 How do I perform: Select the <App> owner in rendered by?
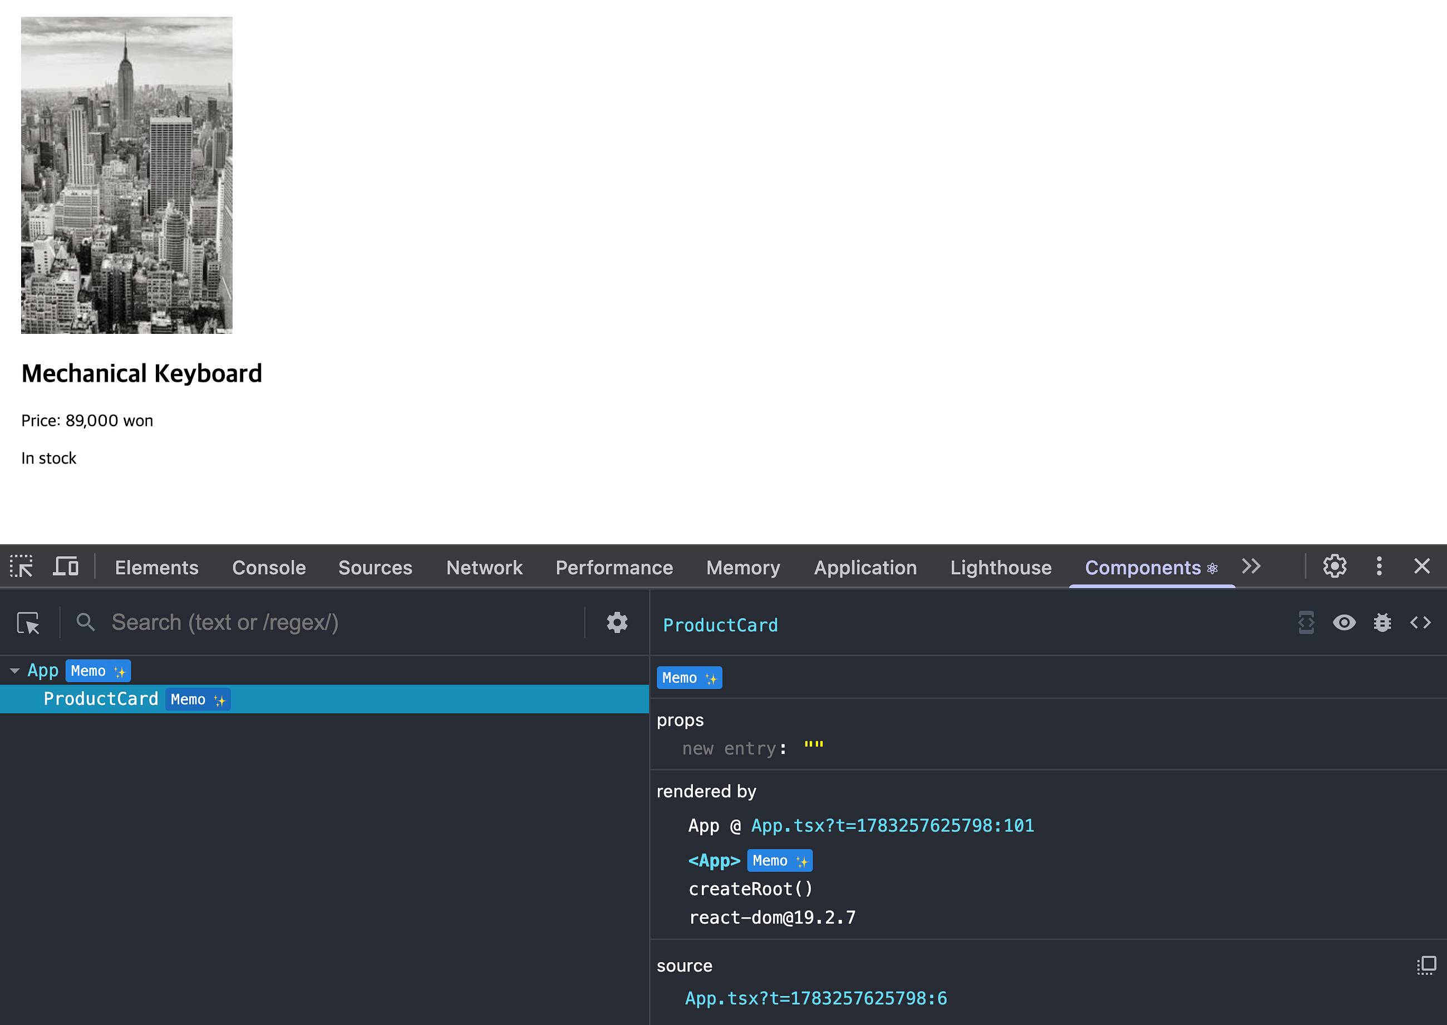[x=714, y=861]
